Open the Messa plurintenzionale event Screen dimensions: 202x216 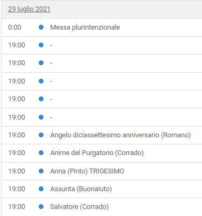[x=85, y=27]
